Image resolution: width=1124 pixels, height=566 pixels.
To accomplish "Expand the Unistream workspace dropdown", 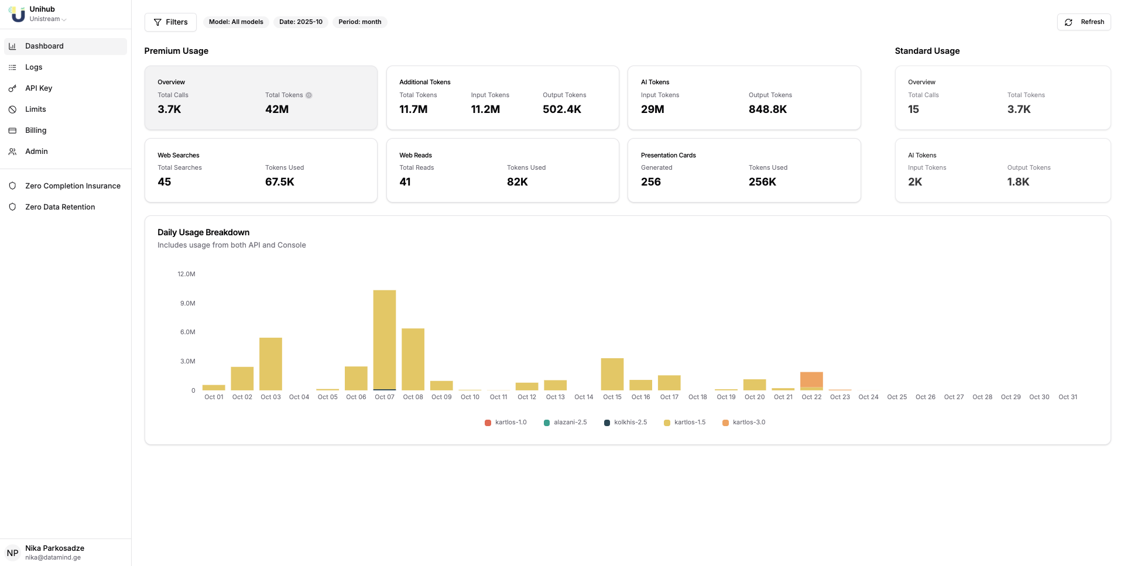I will pyautogui.click(x=48, y=19).
